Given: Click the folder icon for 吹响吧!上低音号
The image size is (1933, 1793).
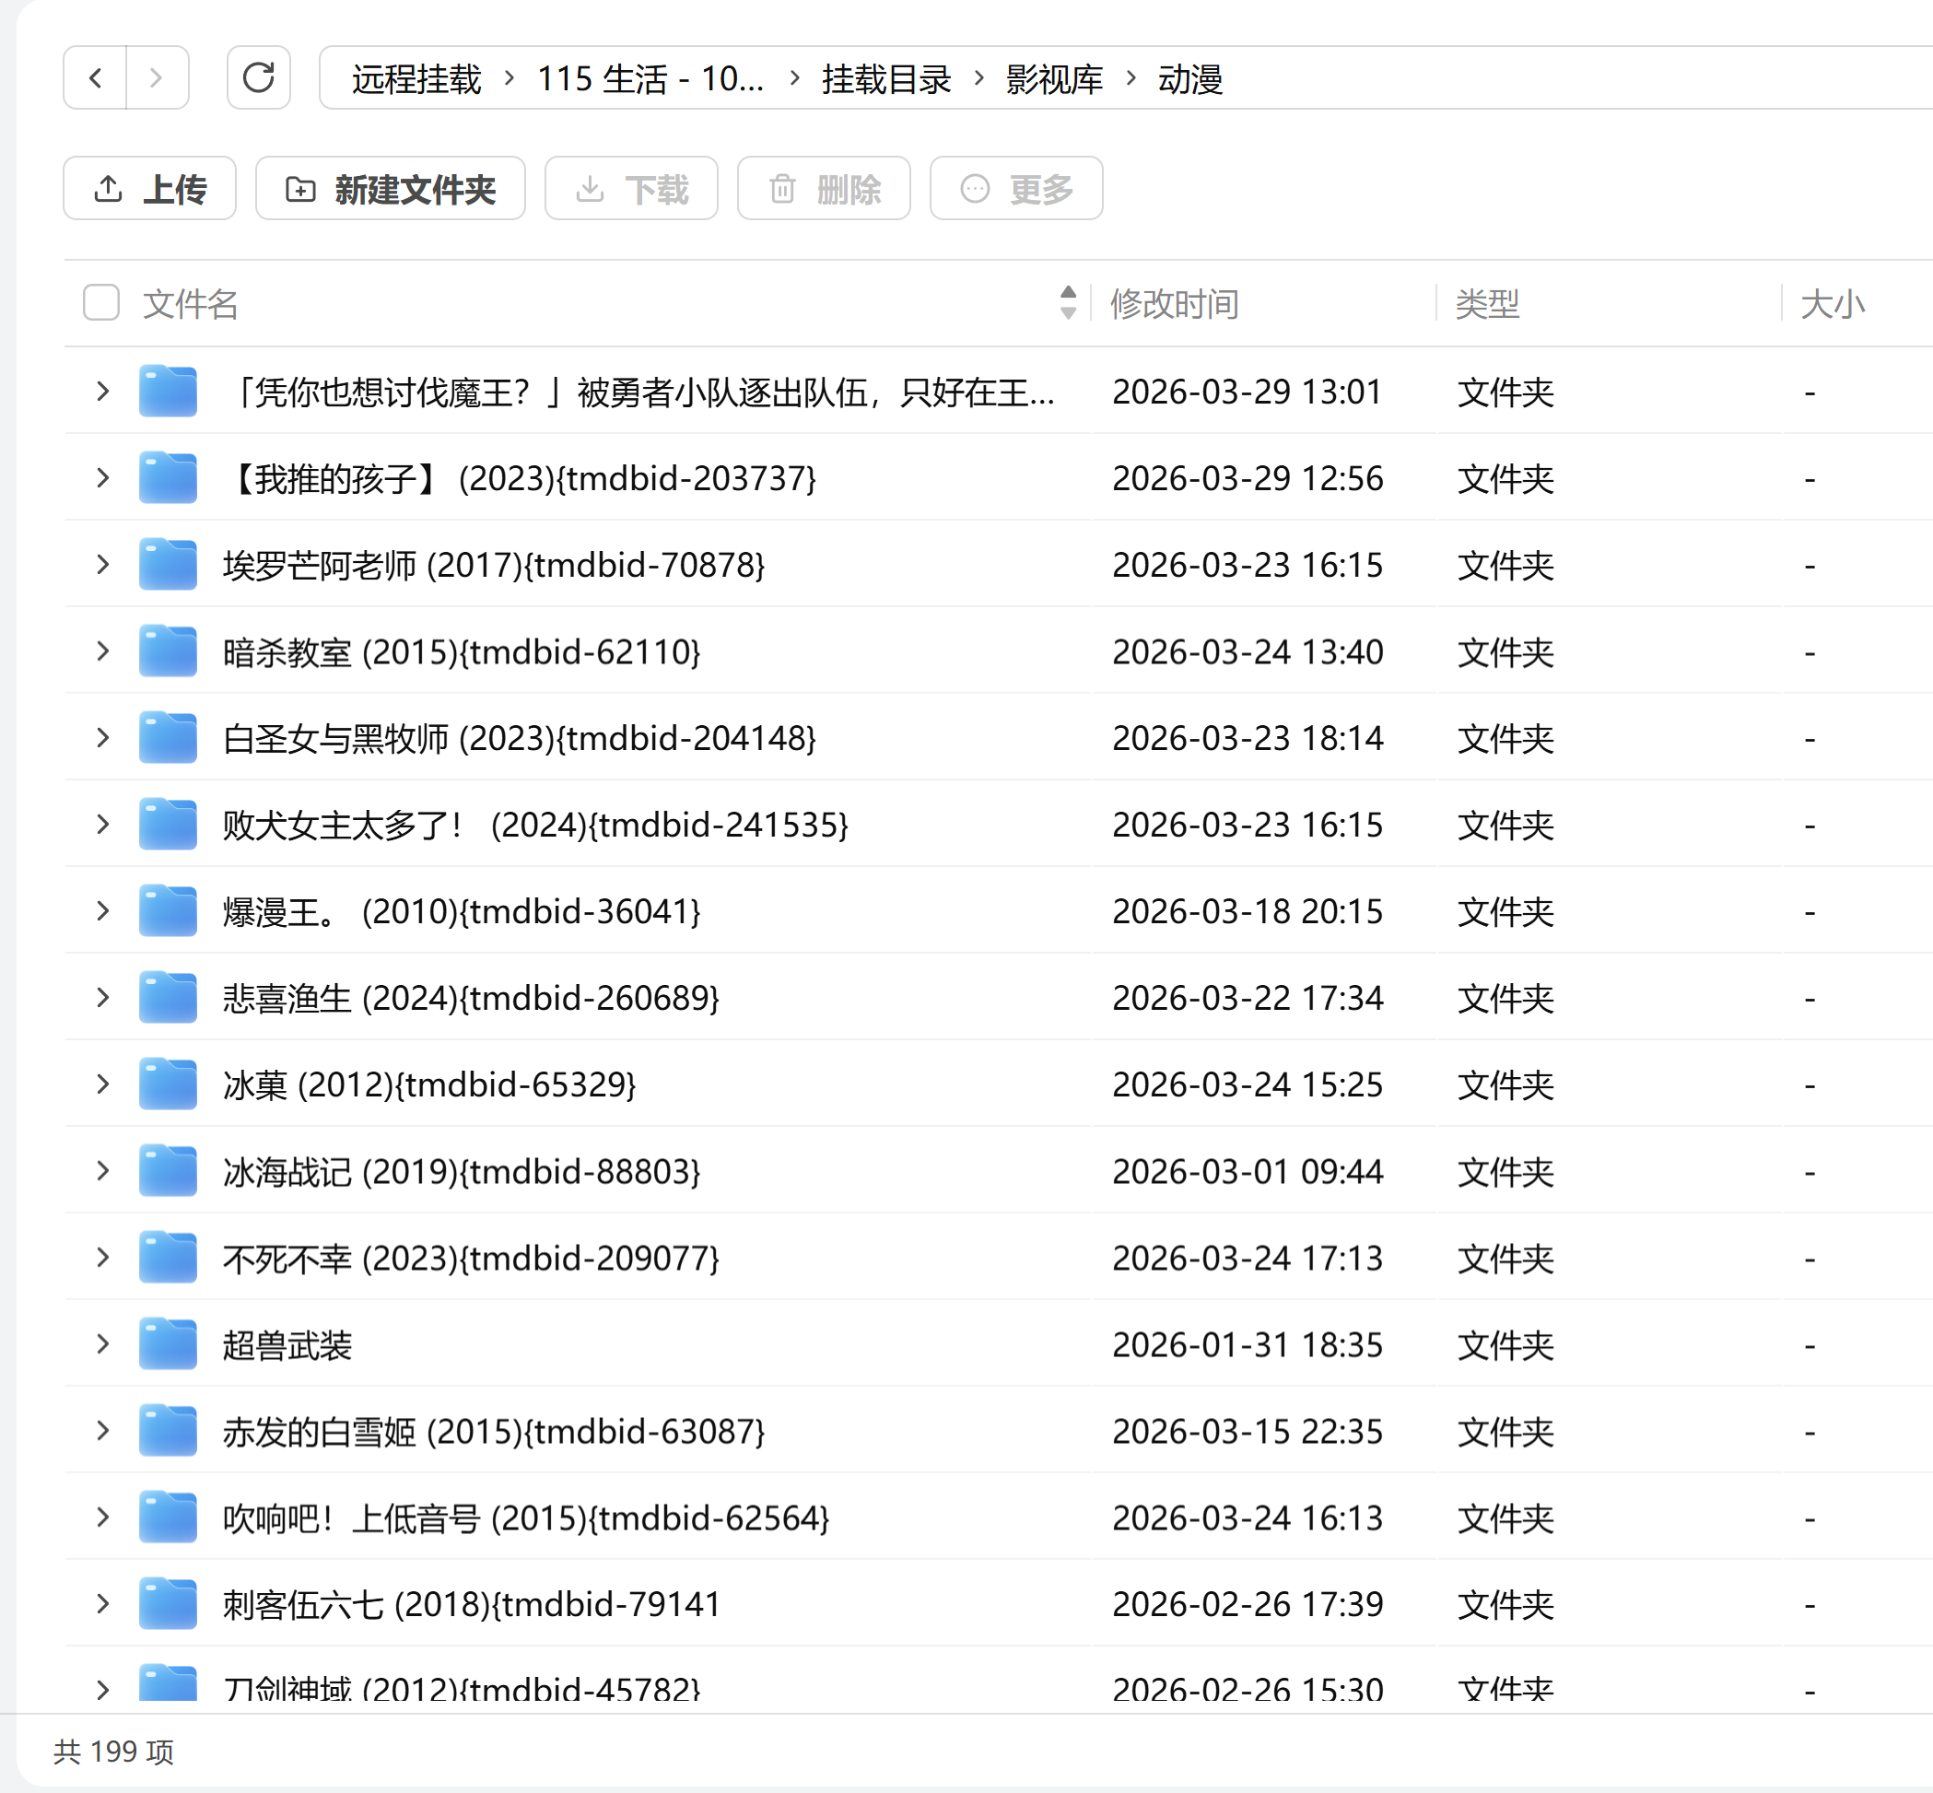Looking at the screenshot, I should (x=168, y=1518).
